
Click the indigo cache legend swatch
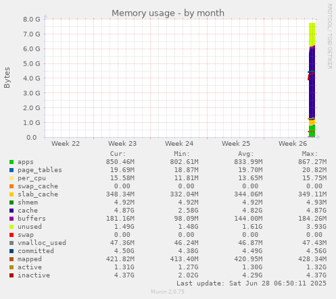point(11,211)
